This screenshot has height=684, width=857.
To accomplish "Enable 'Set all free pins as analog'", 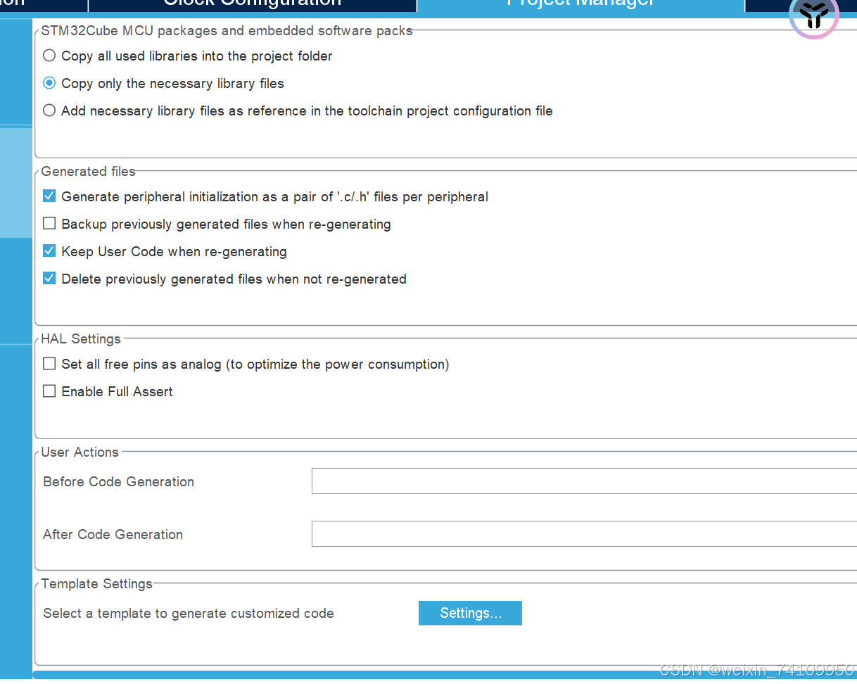I will point(49,364).
